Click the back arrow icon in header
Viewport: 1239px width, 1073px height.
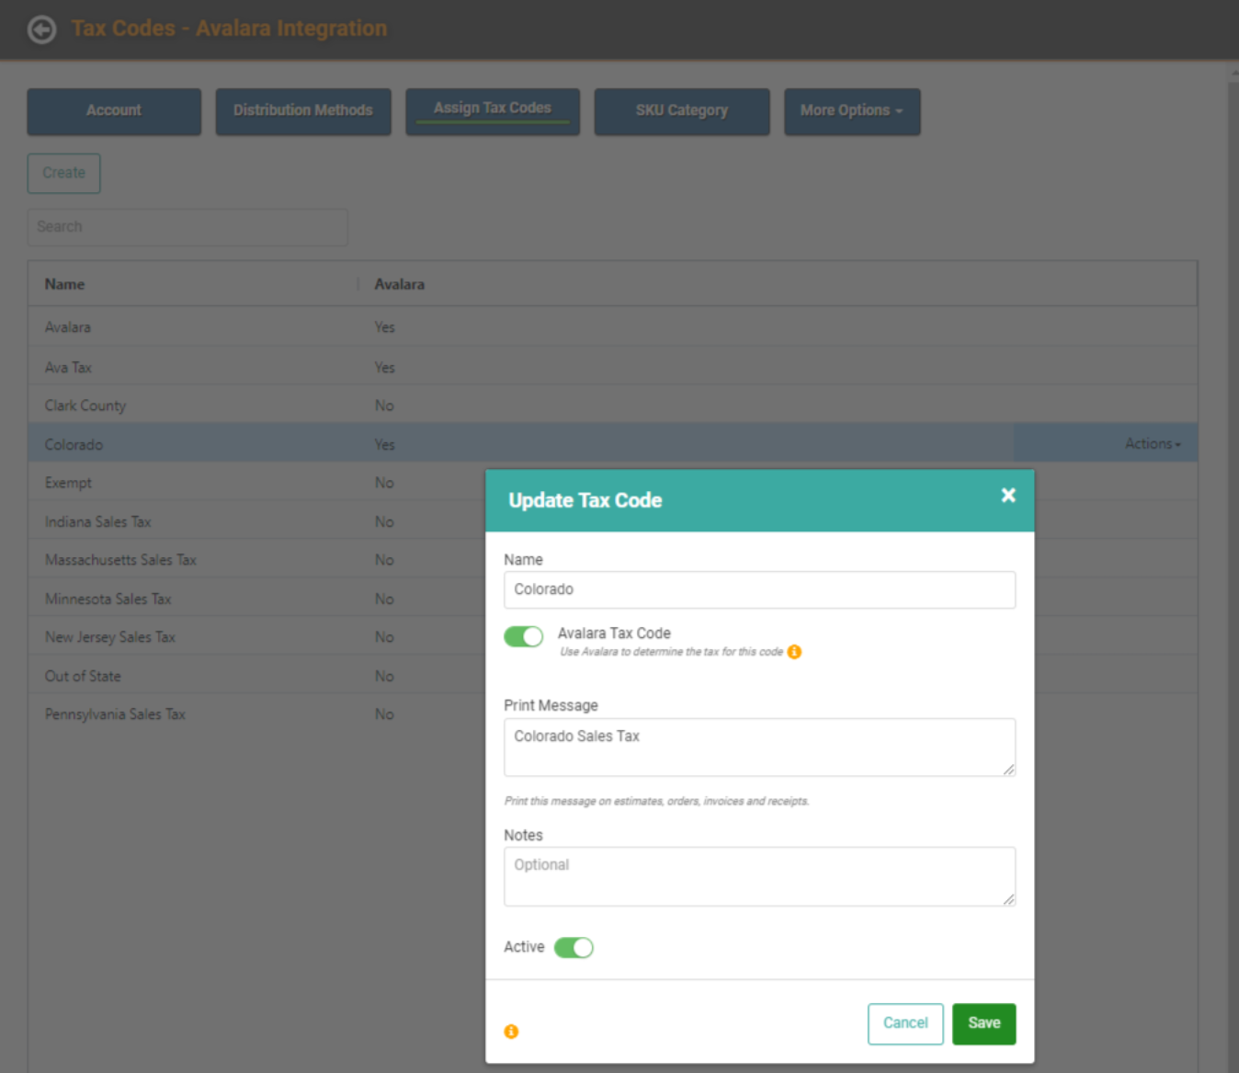tap(42, 30)
